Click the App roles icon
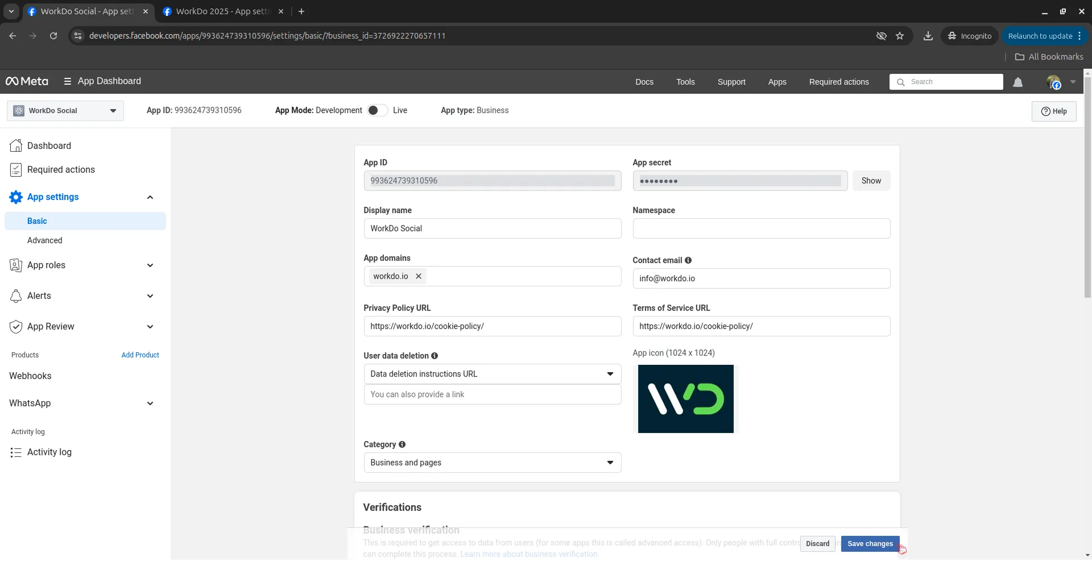This screenshot has height=562, width=1092. [16, 265]
